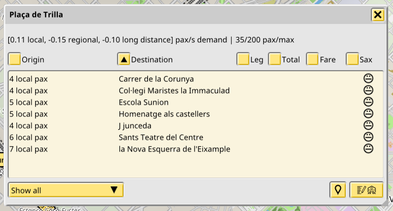Image resolution: width=393 pixels, height=211 pixels.
Task: Click '4 local pax' in J junceda row
Action: (29, 126)
